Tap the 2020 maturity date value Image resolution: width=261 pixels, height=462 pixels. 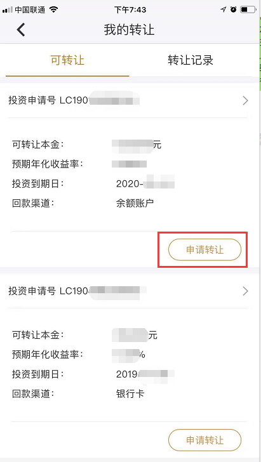pyautogui.click(x=145, y=183)
